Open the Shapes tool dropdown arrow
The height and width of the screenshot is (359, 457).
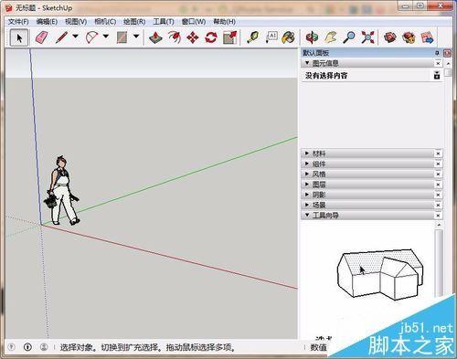click(x=136, y=37)
